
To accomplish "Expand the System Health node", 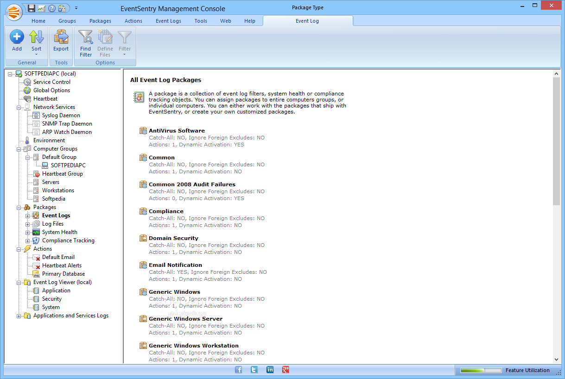I will 28,233.
